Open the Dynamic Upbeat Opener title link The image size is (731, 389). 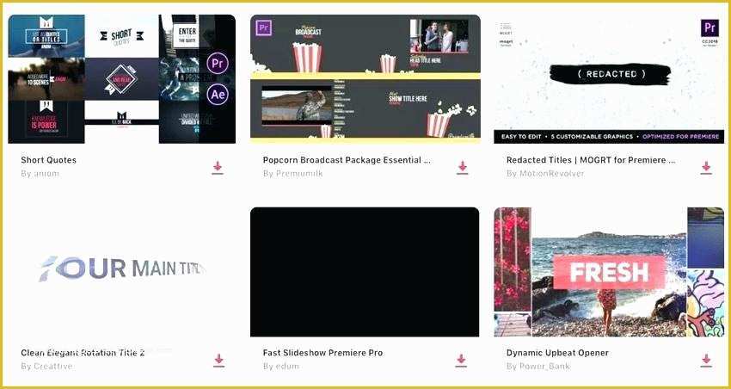(x=557, y=353)
